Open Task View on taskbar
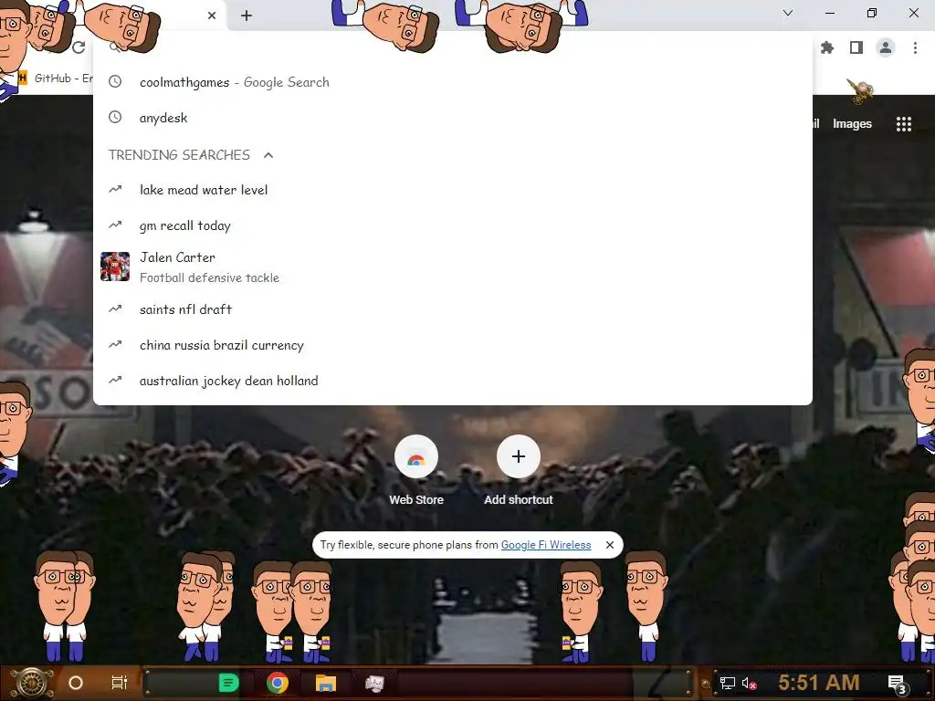Screen dimensions: 935x701 pos(120,683)
